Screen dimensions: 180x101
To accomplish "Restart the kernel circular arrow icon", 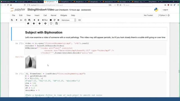I will pos(55,20).
